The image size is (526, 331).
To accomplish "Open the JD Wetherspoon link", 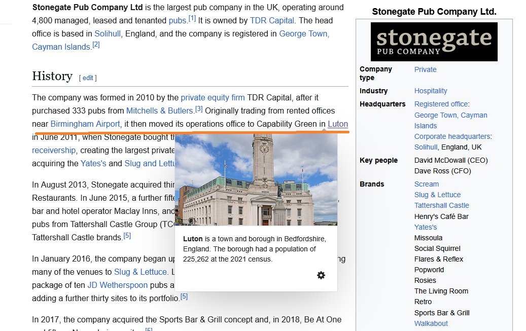I will (117, 285).
